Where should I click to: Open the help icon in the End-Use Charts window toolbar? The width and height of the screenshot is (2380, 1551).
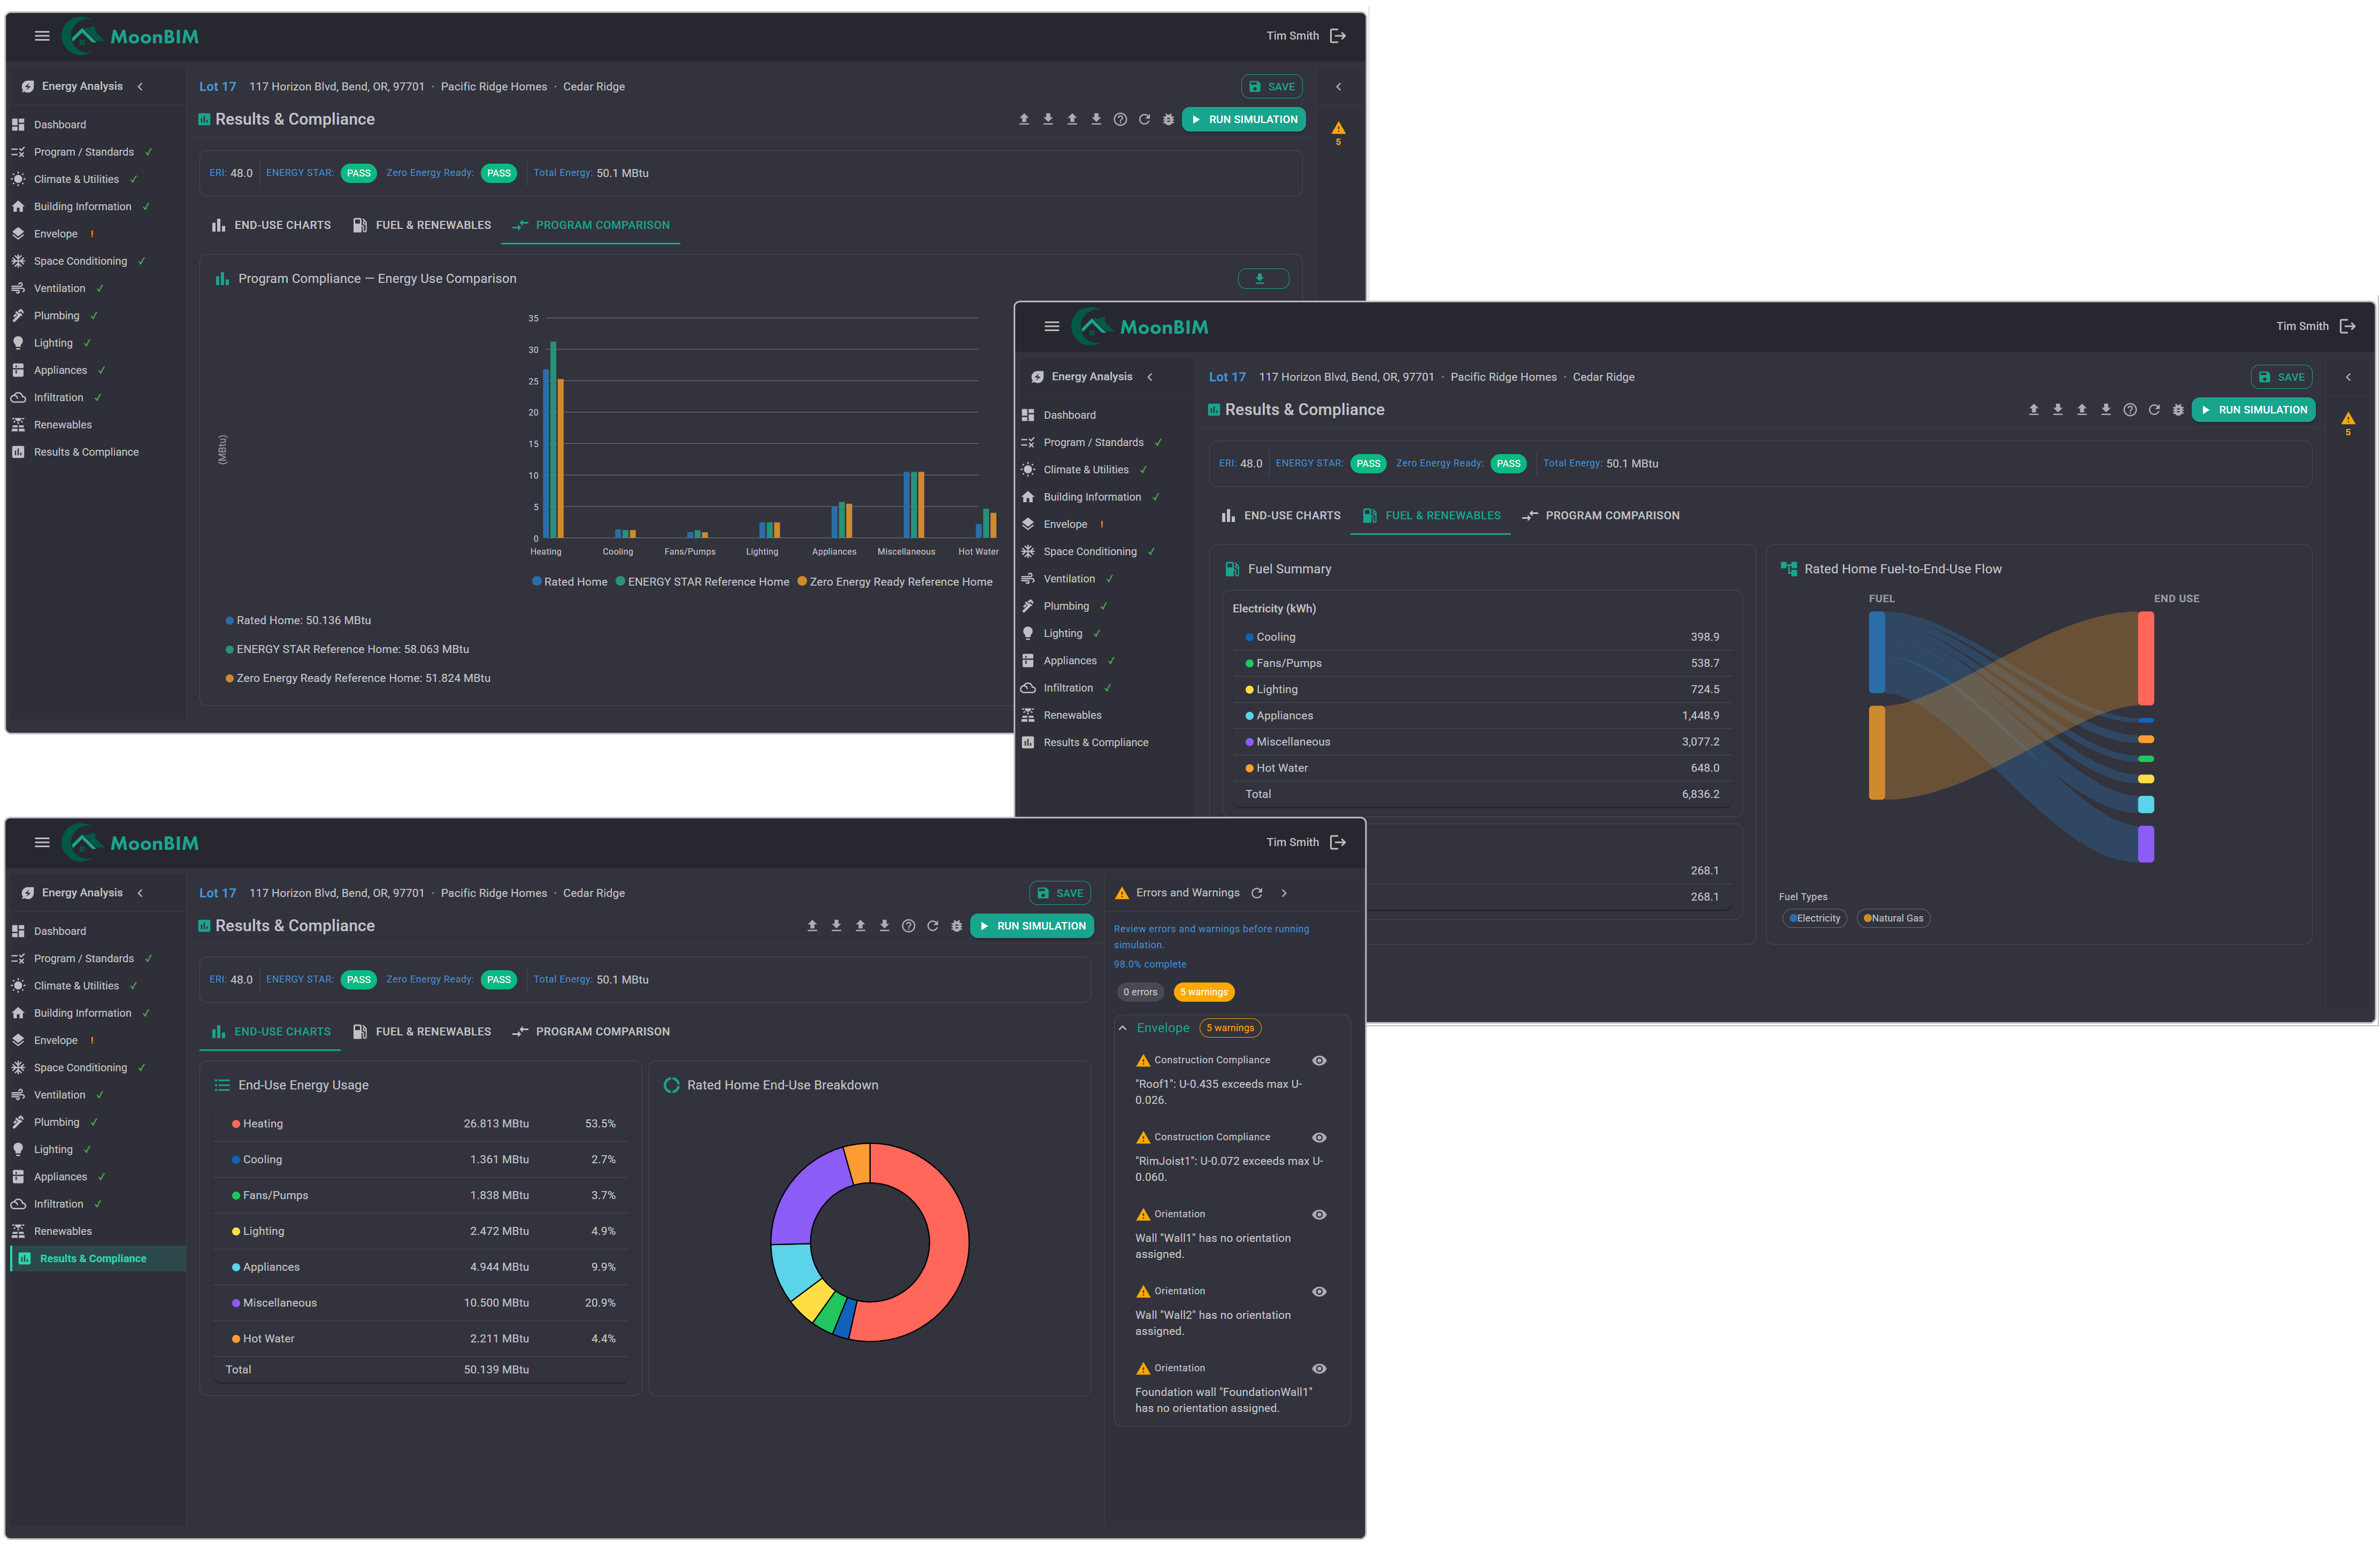[908, 926]
